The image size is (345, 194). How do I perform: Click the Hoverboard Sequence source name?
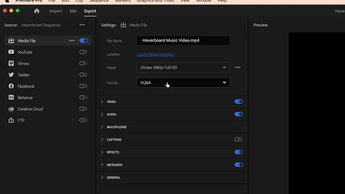click(x=41, y=25)
